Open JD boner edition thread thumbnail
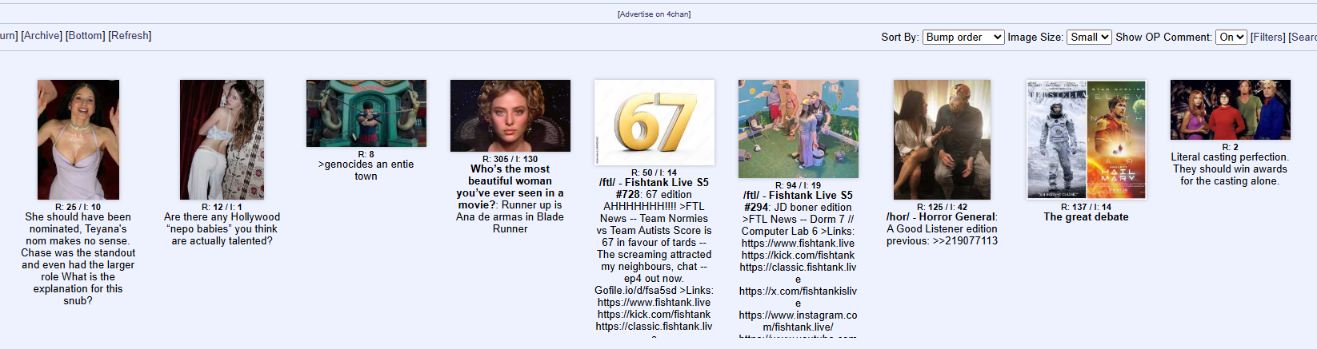 (x=799, y=129)
